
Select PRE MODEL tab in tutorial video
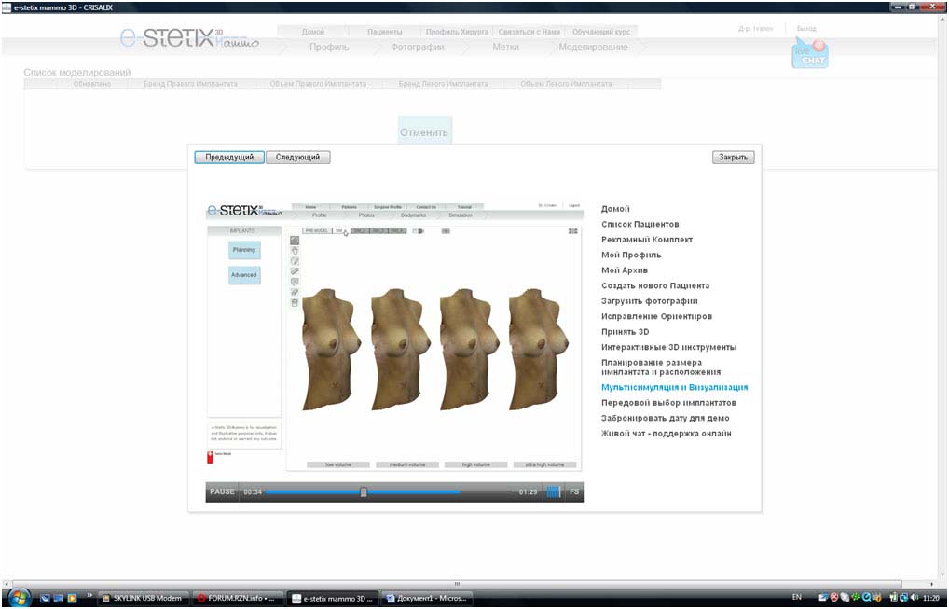[317, 231]
